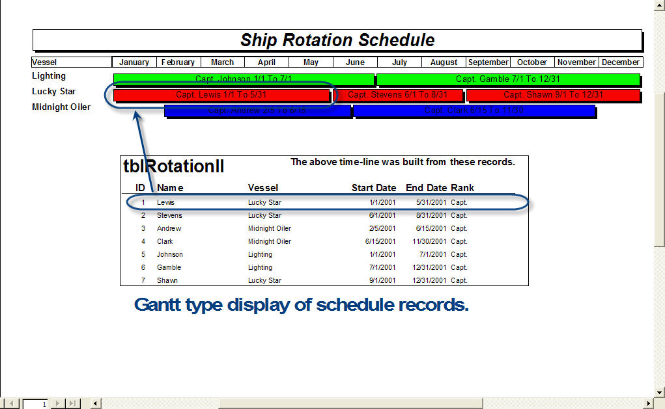
Task: Select the name Andrew in row 3
Action: pyautogui.click(x=169, y=229)
